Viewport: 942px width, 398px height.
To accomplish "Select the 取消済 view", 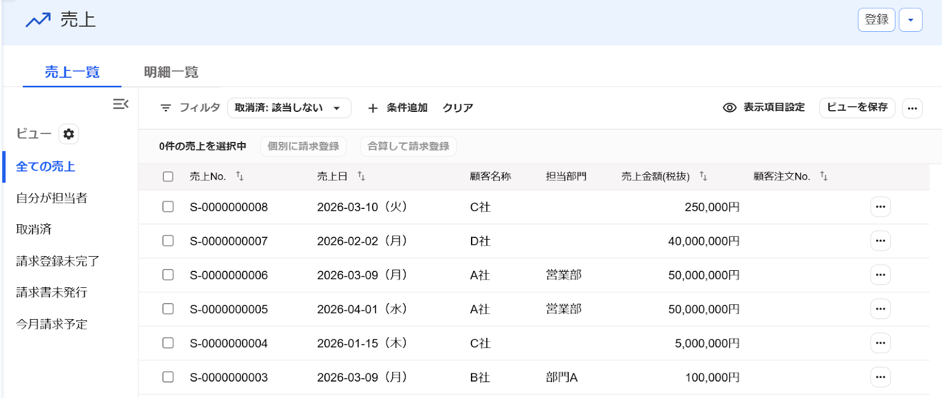I will 34,230.
